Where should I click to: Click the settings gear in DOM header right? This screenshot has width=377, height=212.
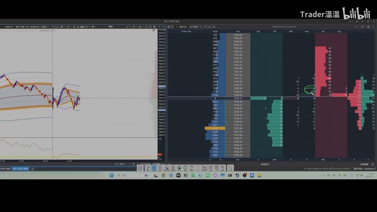click(x=368, y=26)
